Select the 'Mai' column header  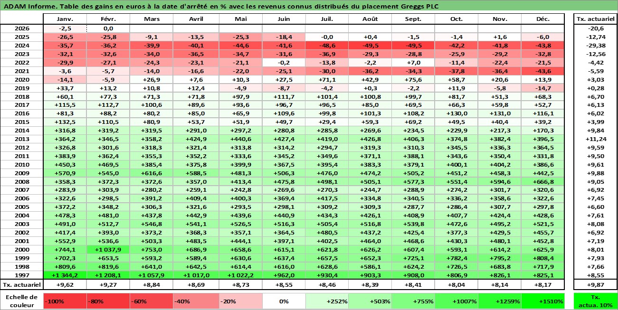point(240,19)
